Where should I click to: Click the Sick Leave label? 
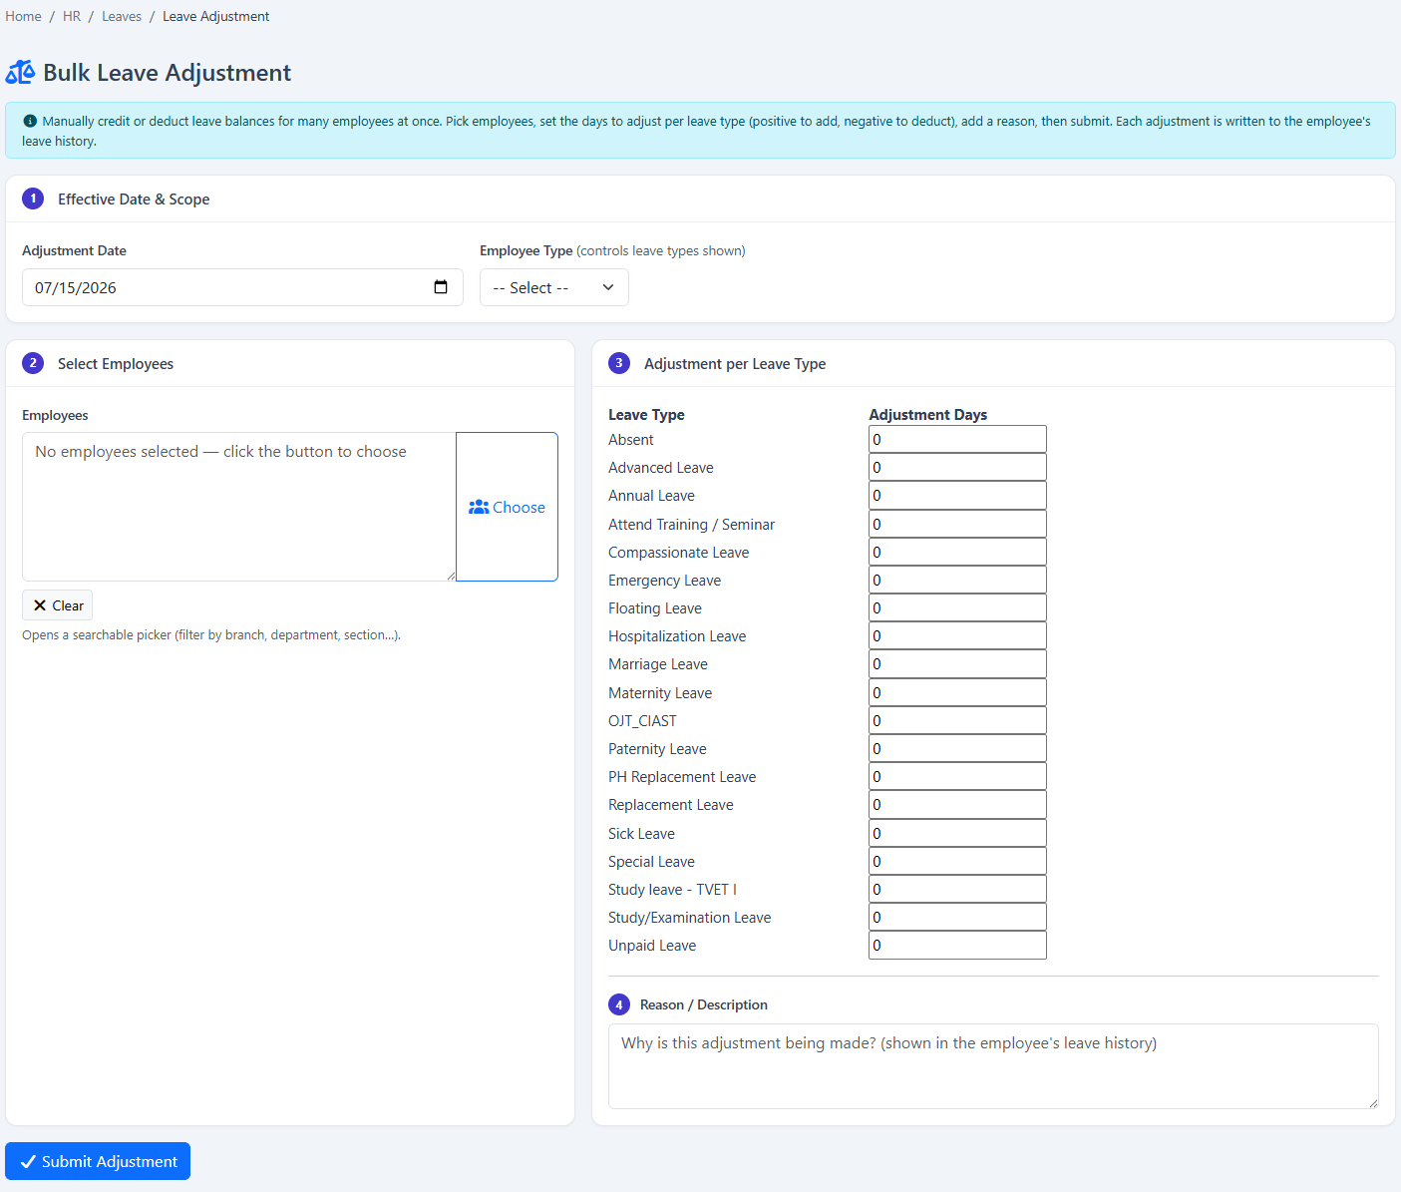click(x=641, y=833)
